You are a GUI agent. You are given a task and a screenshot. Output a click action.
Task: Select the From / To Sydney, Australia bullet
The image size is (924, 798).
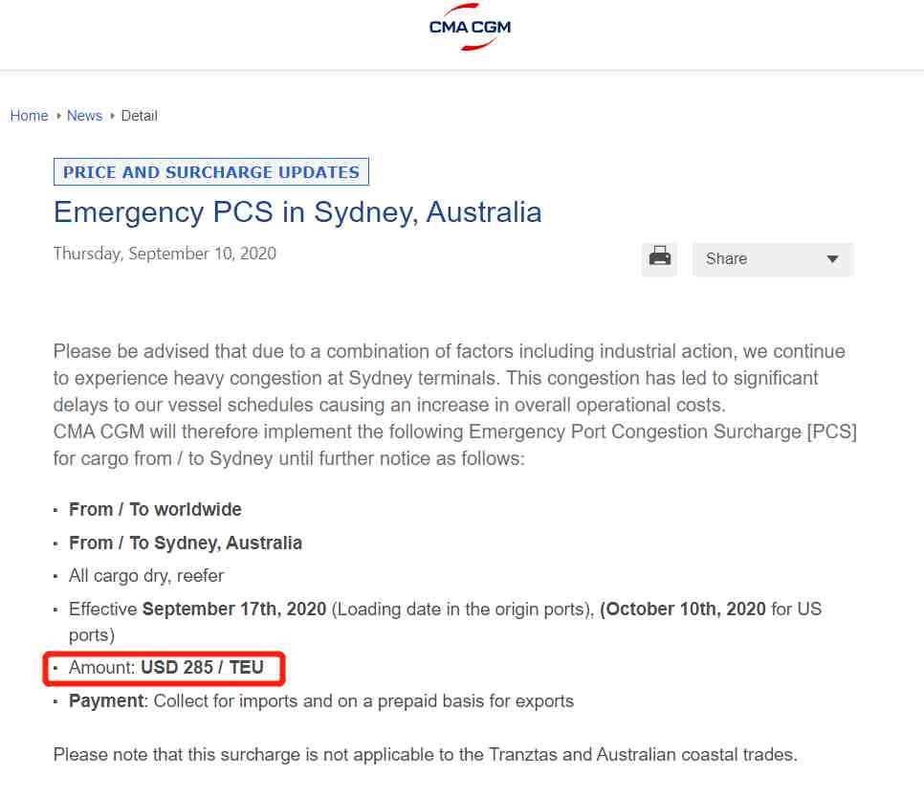(x=185, y=543)
